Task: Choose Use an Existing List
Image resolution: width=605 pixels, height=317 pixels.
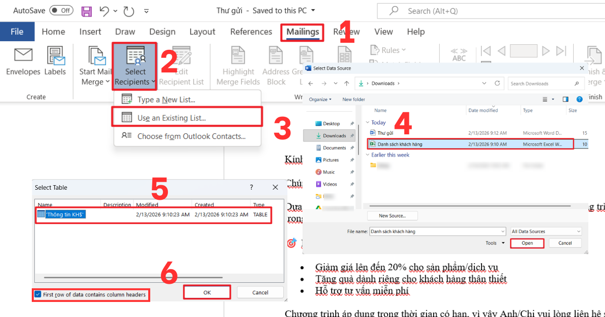Action: pos(187,118)
